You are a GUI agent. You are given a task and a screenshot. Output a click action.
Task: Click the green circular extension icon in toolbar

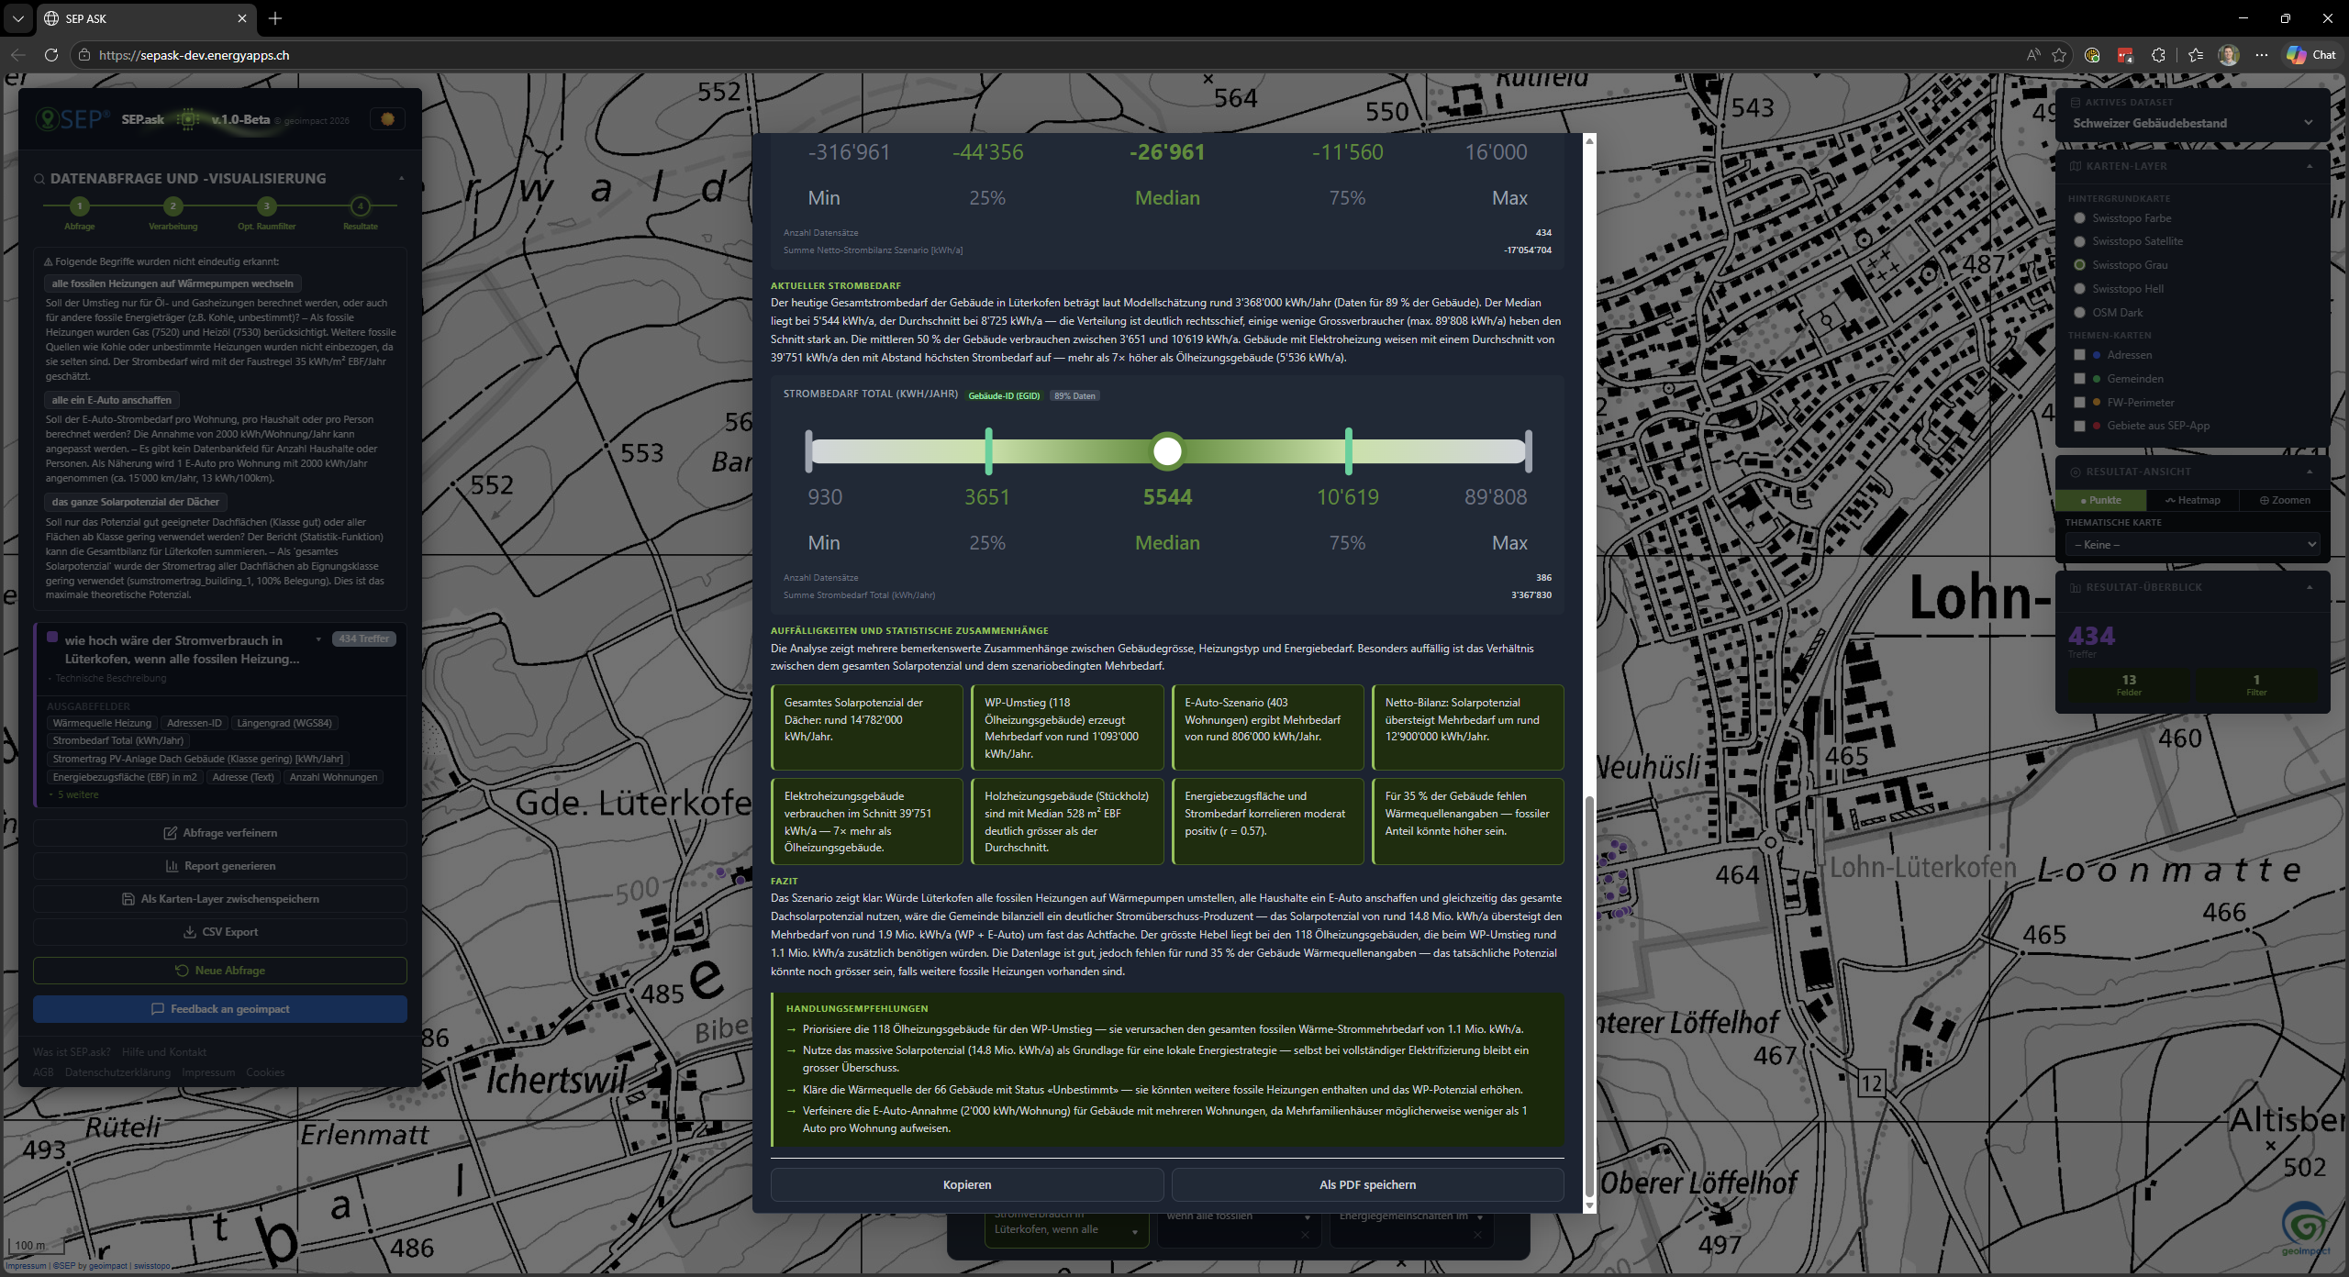2092,55
